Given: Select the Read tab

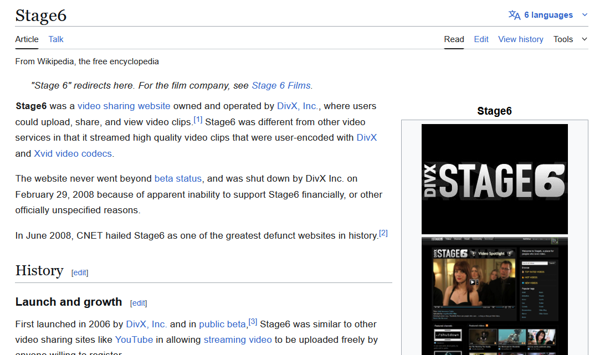Looking at the screenshot, I should coord(454,39).
